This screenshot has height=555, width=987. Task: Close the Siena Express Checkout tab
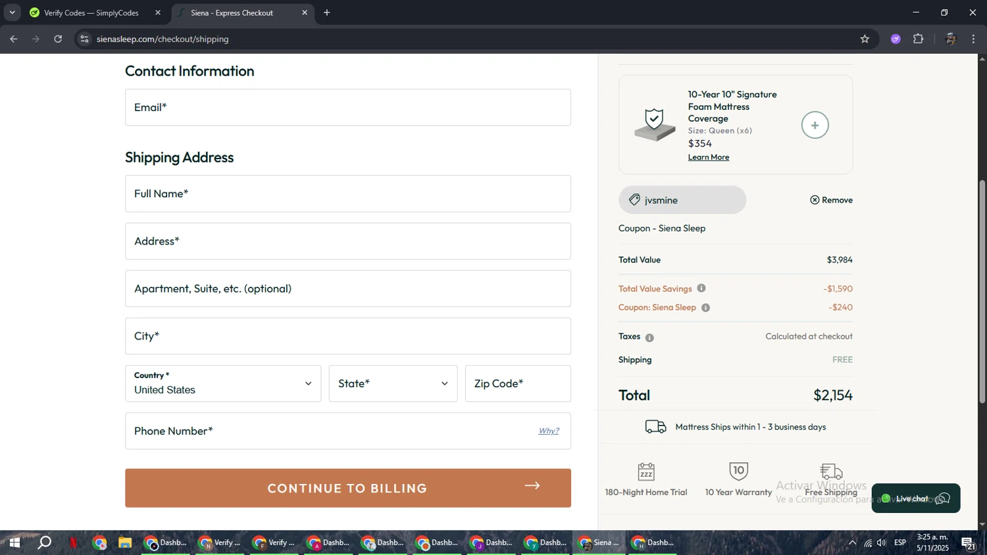305,12
